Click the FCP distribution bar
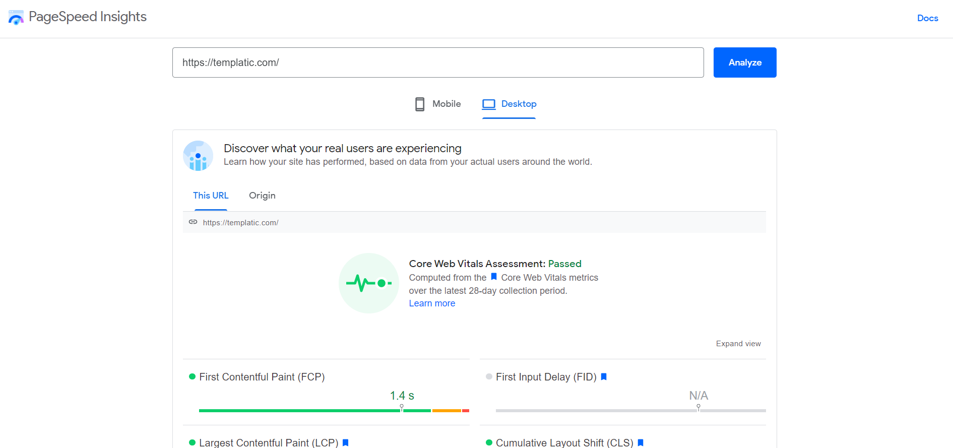This screenshot has width=953, height=448. coord(334,411)
